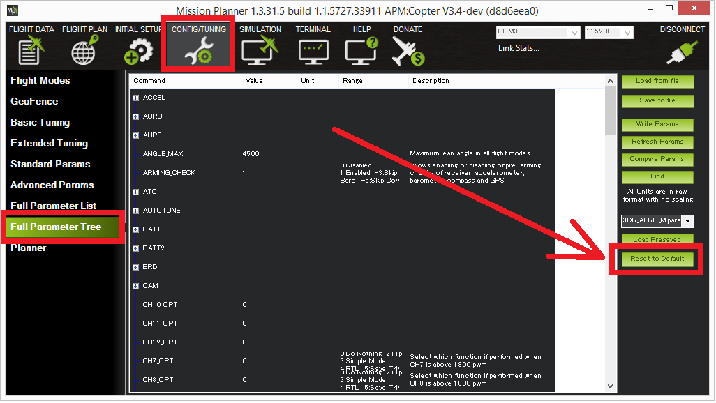Click the Disconnect plug icon

682,51
